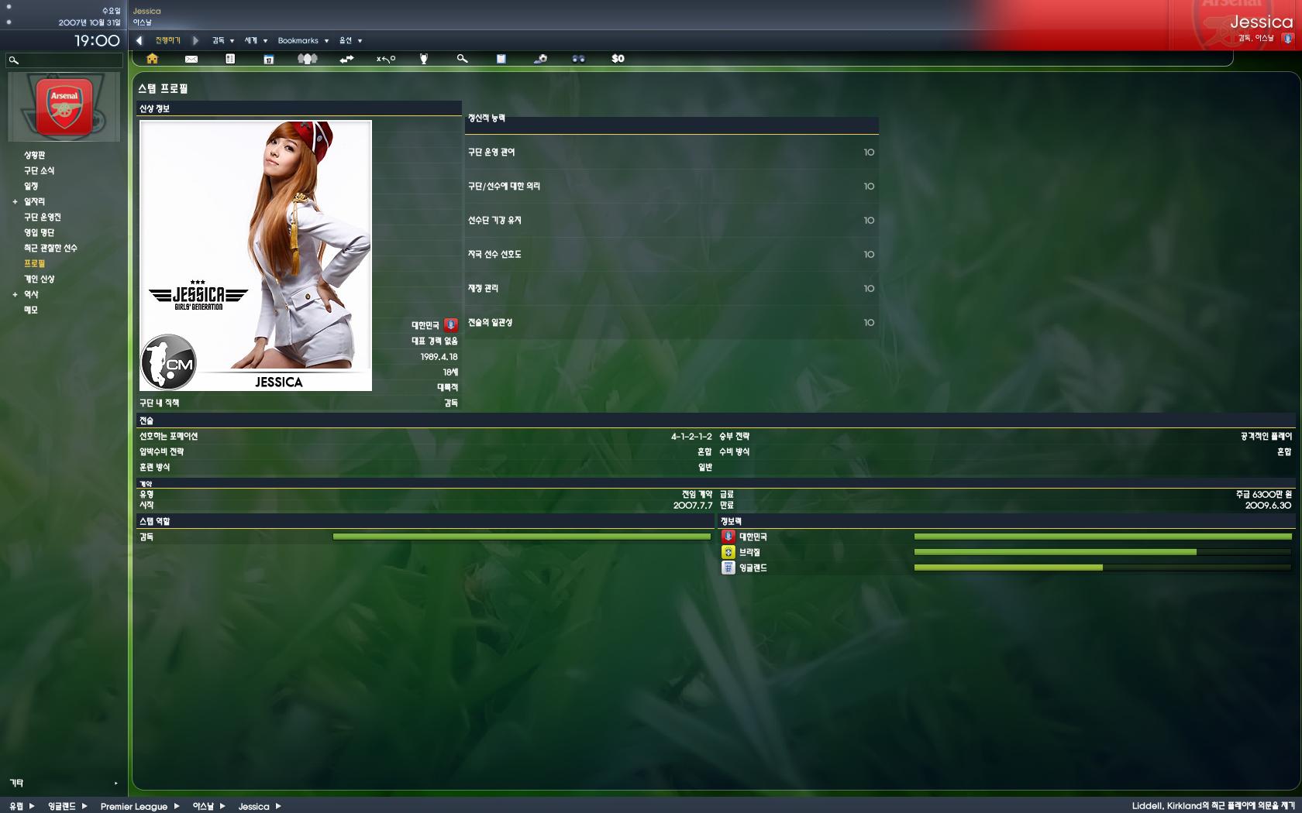Click Premier League in bottom breadcrumb
The height and width of the screenshot is (813, 1302).
pos(133,806)
